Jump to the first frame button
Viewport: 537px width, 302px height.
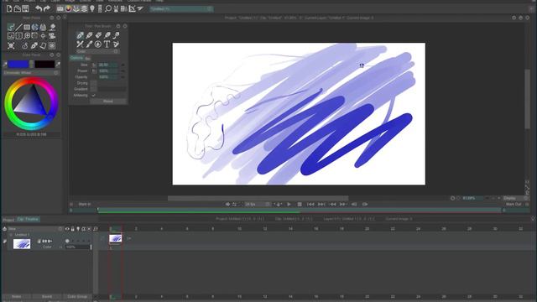pos(310,205)
